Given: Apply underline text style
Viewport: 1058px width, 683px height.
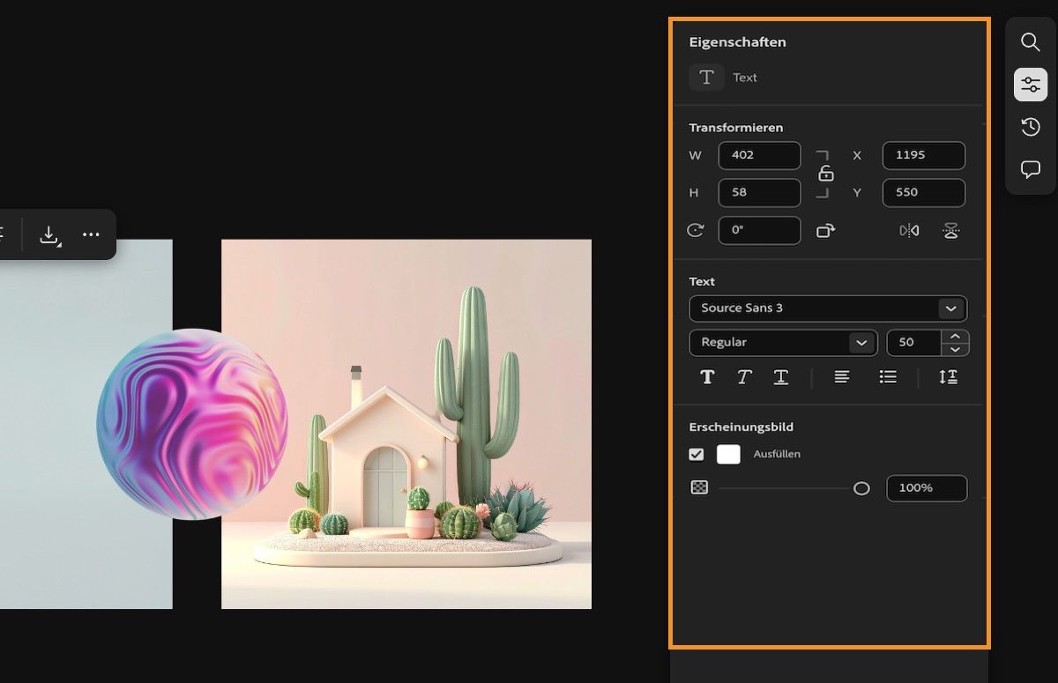Looking at the screenshot, I should 781,376.
